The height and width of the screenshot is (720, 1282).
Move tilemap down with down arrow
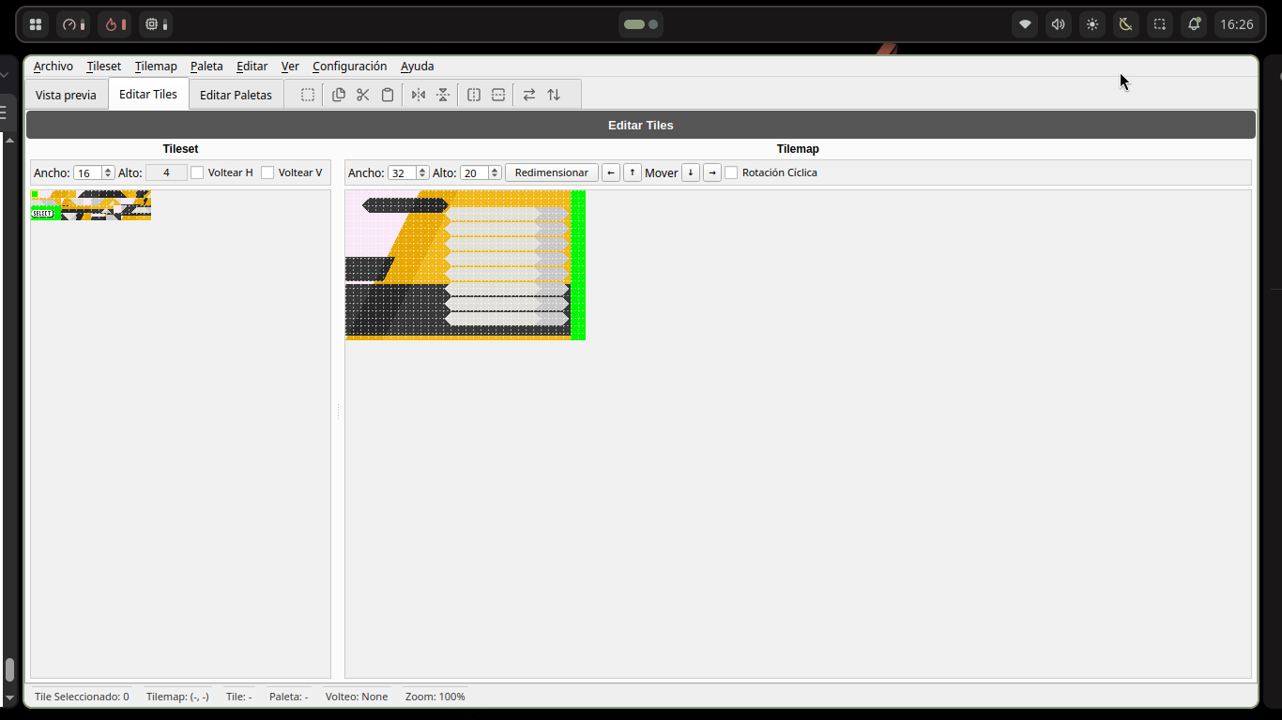point(691,172)
